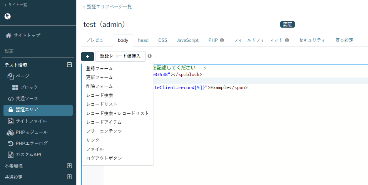Switch to the JavaScript tab
Screen dimensions: 368x185
[187, 40]
